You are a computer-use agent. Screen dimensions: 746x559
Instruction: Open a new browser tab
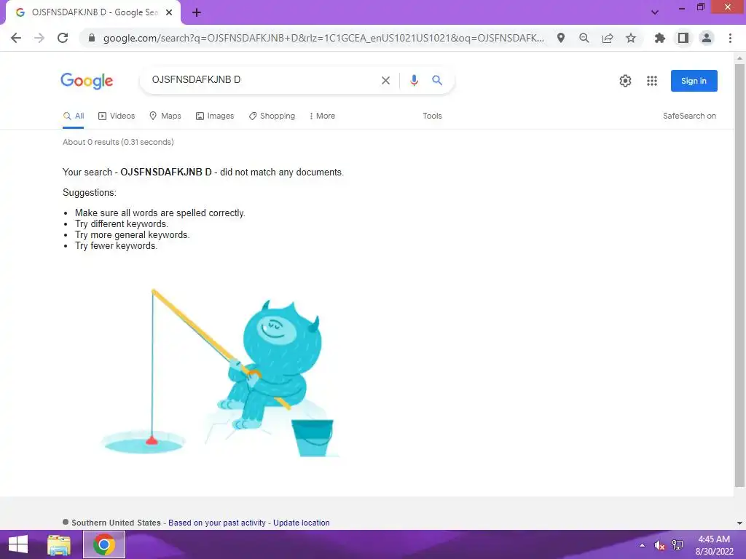tap(197, 13)
